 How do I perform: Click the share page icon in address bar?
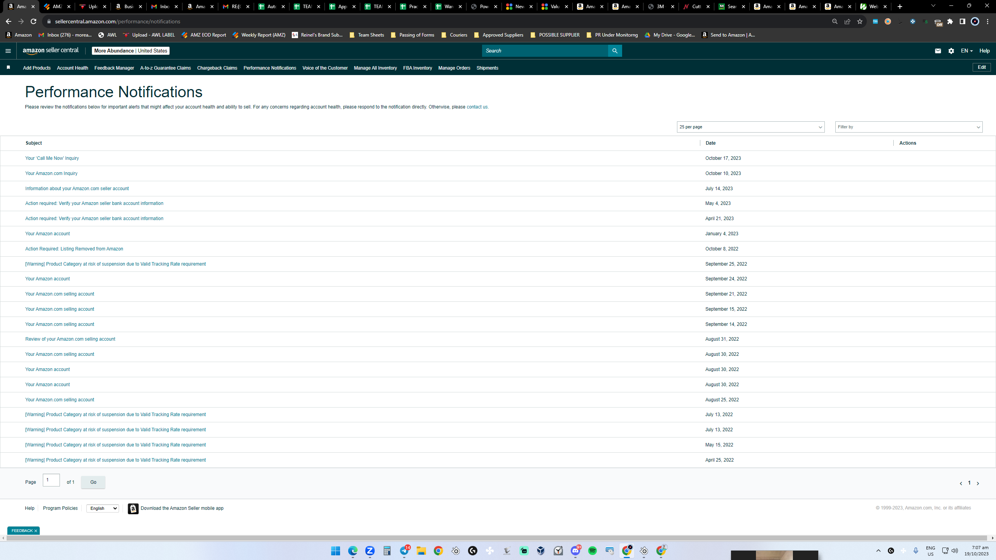tap(847, 21)
